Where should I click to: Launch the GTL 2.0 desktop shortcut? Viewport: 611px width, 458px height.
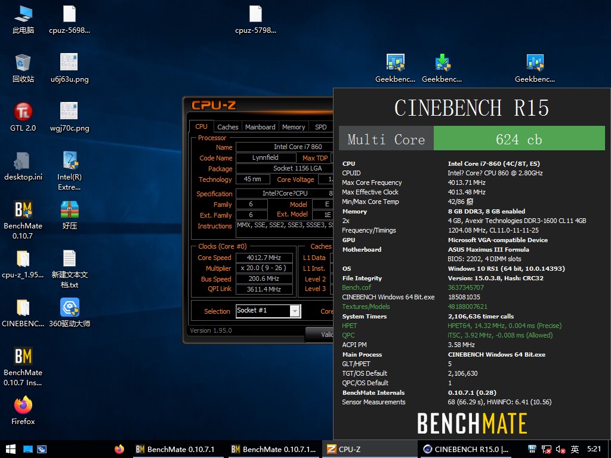[23, 117]
